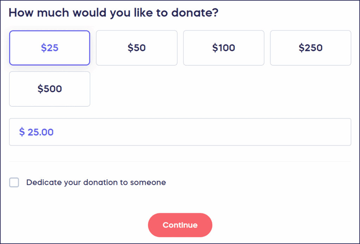Viewport: 360px width, 244px height.
Task: Select the two hundred fifty dollar preset
Action: point(310,48)
